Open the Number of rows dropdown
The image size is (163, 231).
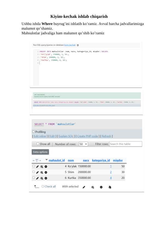pos(83,144)
